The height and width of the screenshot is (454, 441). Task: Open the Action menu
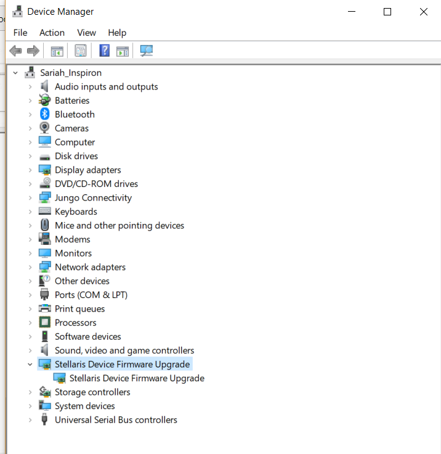point(52,33)
